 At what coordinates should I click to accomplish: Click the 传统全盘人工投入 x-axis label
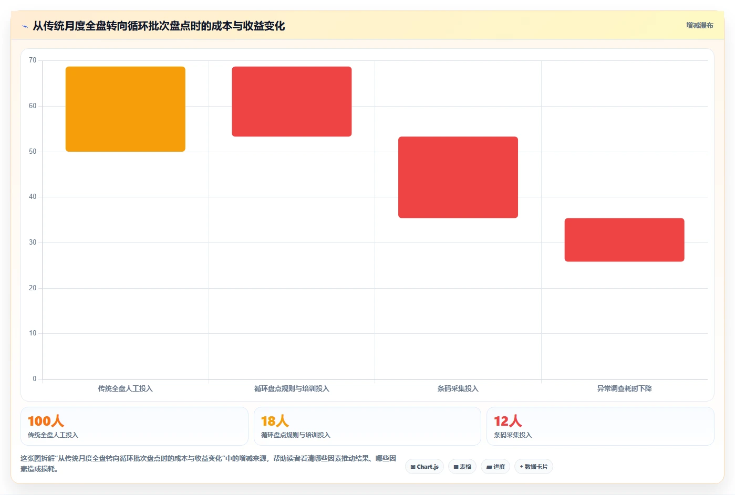[x=125, y=388]
